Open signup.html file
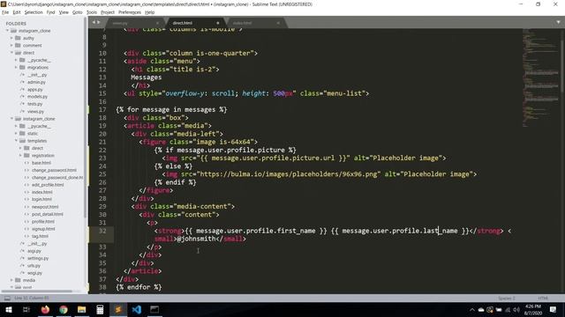 tap(43, 229)
